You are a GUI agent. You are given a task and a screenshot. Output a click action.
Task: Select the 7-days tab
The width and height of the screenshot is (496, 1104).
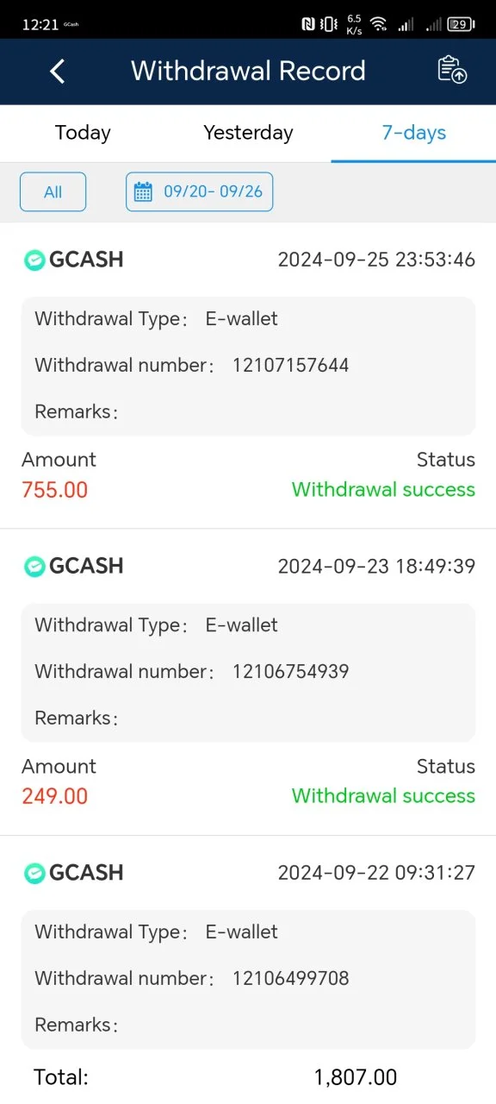click(413, 133)
